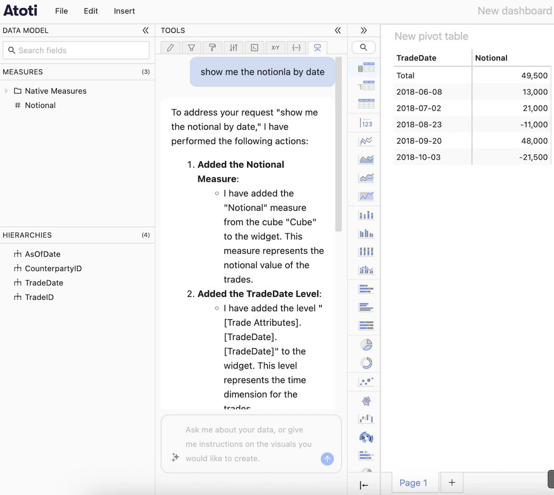Add a new dashboard page
This screenshot has width=554, height=495.
tap(452, 482)
